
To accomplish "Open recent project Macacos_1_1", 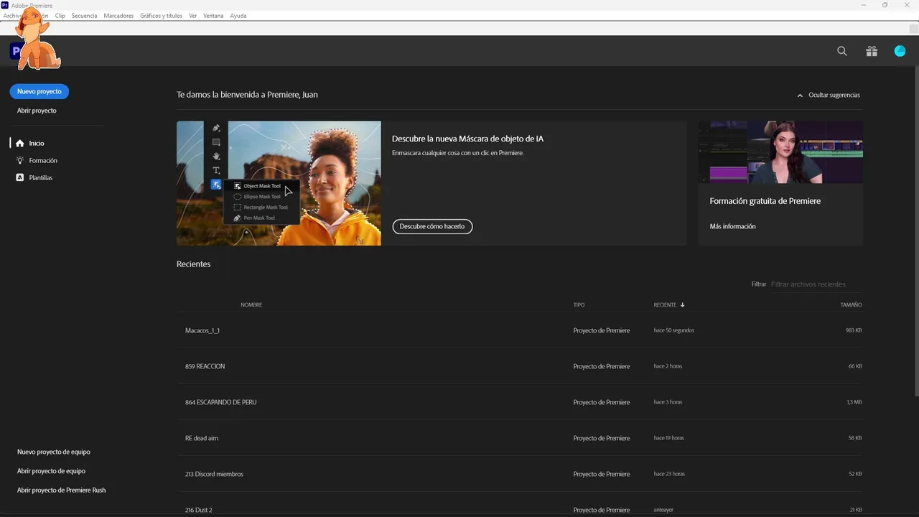I will pyautogui.click(x=520, y=330).
